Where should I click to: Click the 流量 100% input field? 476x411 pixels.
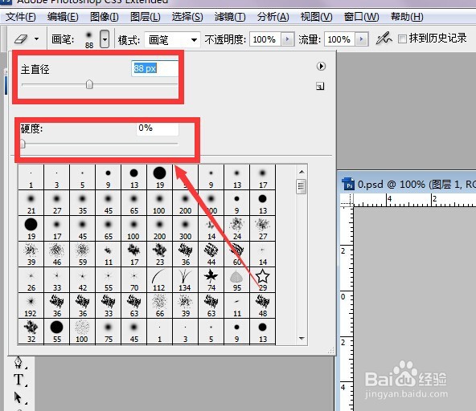pyautogui.click(x=339, y=39)
